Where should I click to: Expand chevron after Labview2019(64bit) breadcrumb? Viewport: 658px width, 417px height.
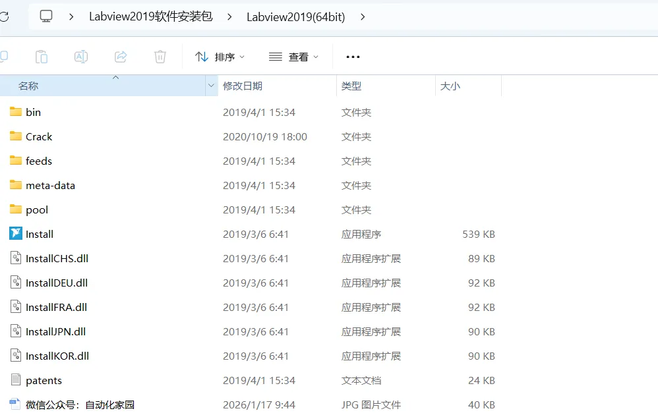363,16
